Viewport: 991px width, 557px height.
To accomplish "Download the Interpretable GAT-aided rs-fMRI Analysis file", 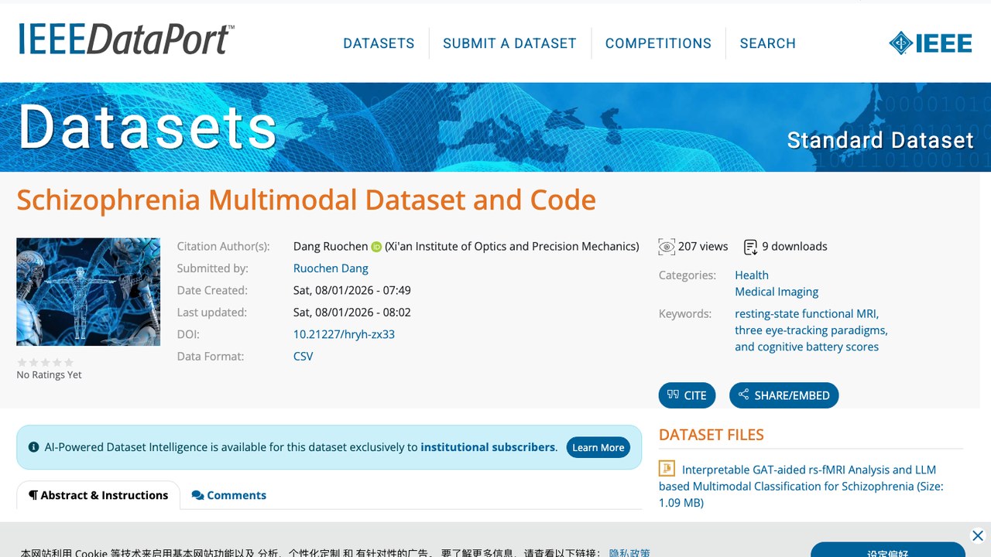I will point(801,486).
